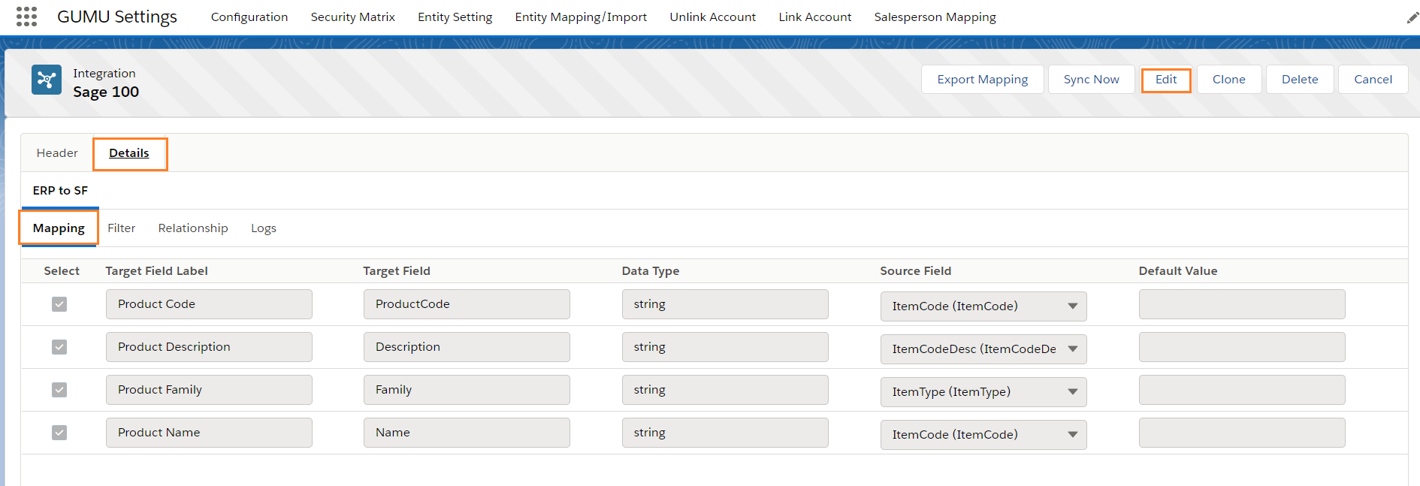
Task: Click the Target Field Label column header
Action: coord(156,271)
